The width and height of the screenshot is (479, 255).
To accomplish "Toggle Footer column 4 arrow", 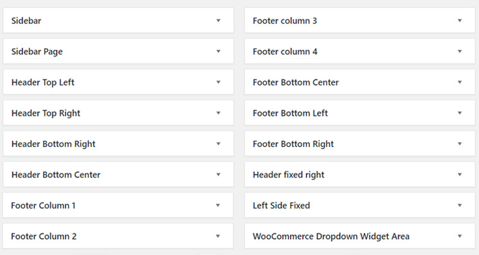I will 459,51.
